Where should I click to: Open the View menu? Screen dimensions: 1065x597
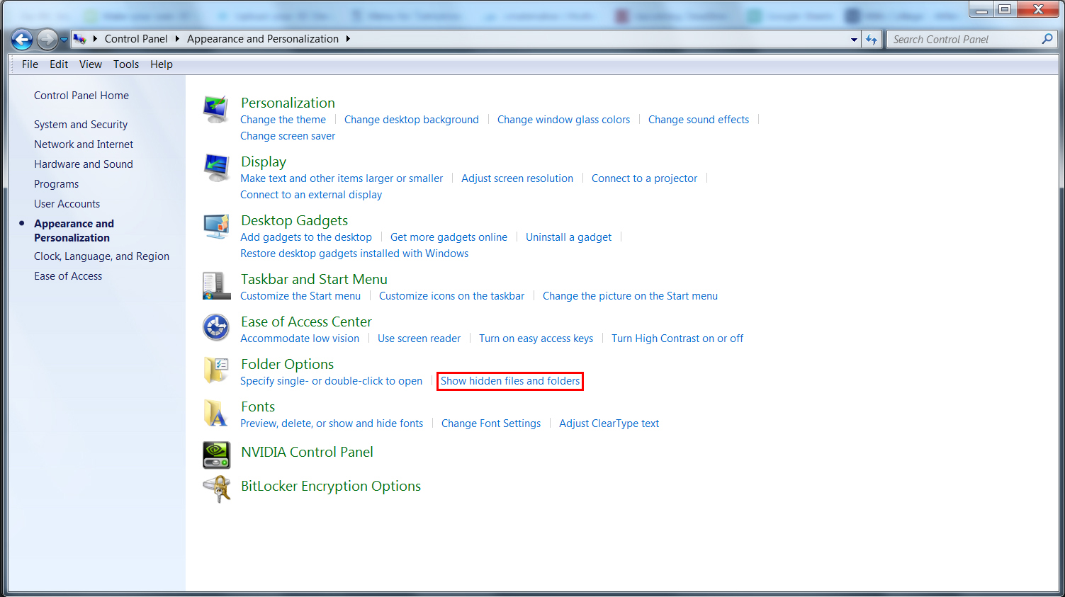click(91, 64)
